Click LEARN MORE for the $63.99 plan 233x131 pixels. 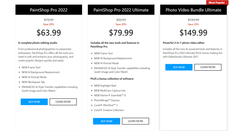point(63,102)
